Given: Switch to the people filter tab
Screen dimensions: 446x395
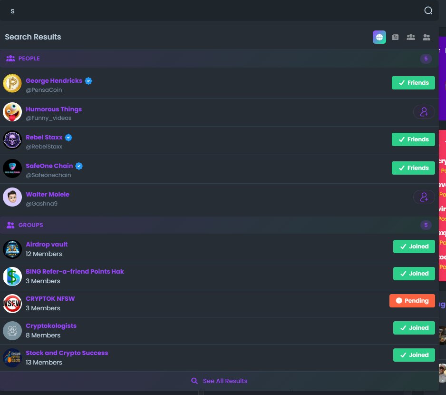Looking at the screenshot, I should (410, 37).
